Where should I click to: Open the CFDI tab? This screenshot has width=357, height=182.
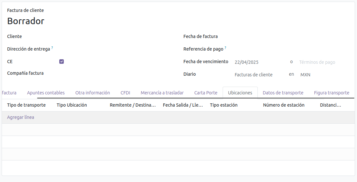point(125,93)
